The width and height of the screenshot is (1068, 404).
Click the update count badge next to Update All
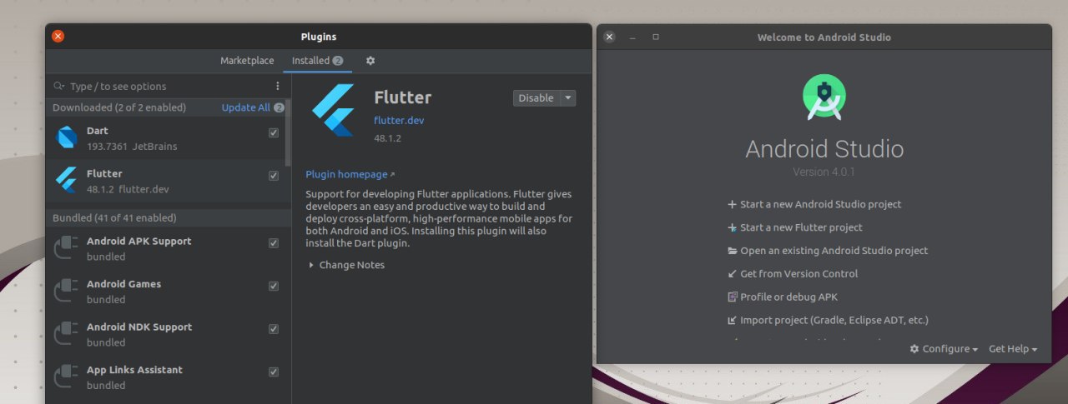pos(279,107)
